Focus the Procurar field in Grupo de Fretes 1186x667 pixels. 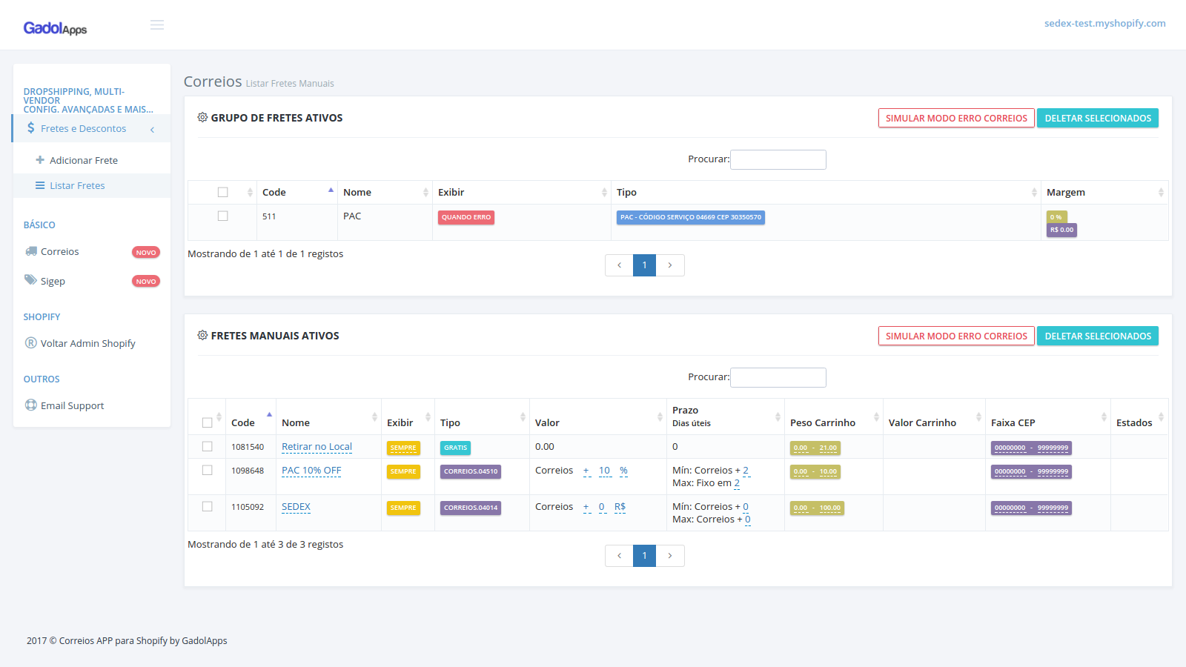click(778, 160)
